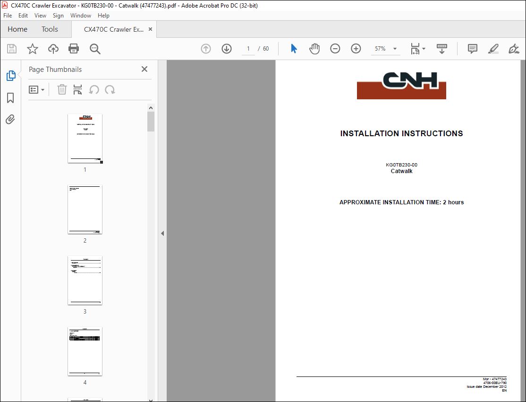Viewport: 526px width, 402px height.
Task: Click the thumbnail panel page-break icon
Action: (x=77, y=90)
